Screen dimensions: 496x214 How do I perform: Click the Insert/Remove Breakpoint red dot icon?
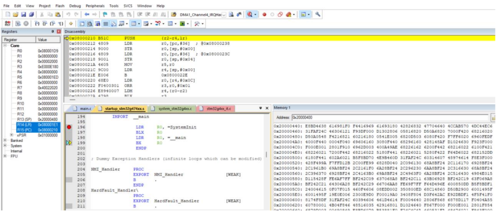pos(264,15)
